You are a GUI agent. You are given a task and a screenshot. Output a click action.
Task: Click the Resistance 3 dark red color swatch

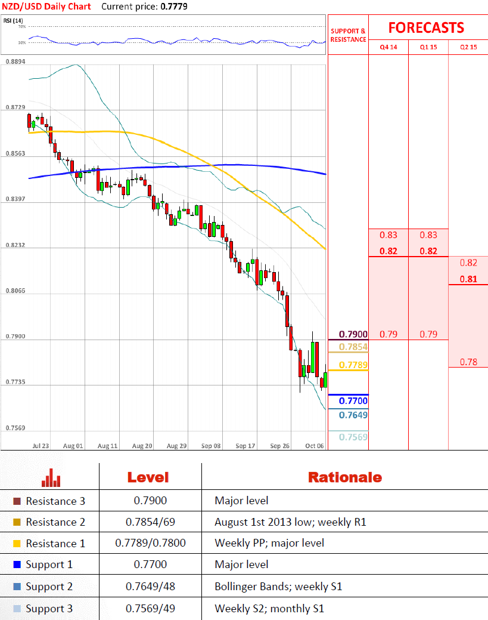[17, 501]
